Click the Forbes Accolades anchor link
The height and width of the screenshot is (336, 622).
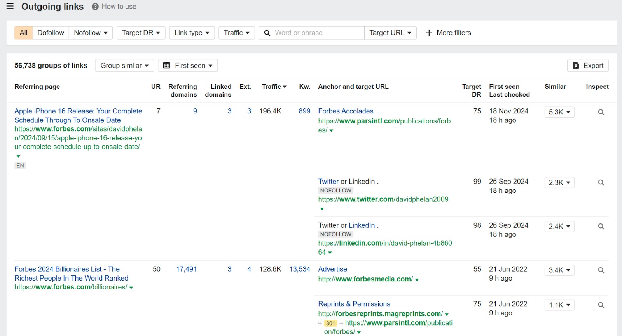(346, 111)
